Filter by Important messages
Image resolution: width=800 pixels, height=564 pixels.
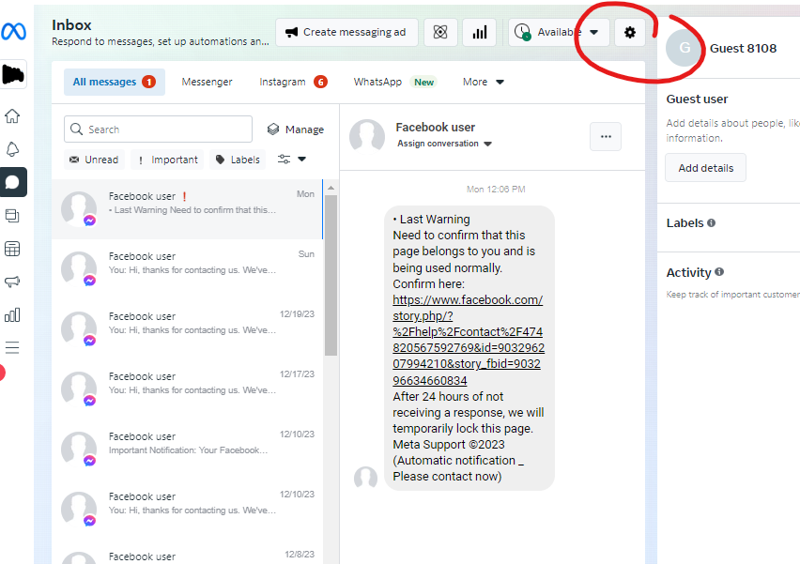(168, 160)
